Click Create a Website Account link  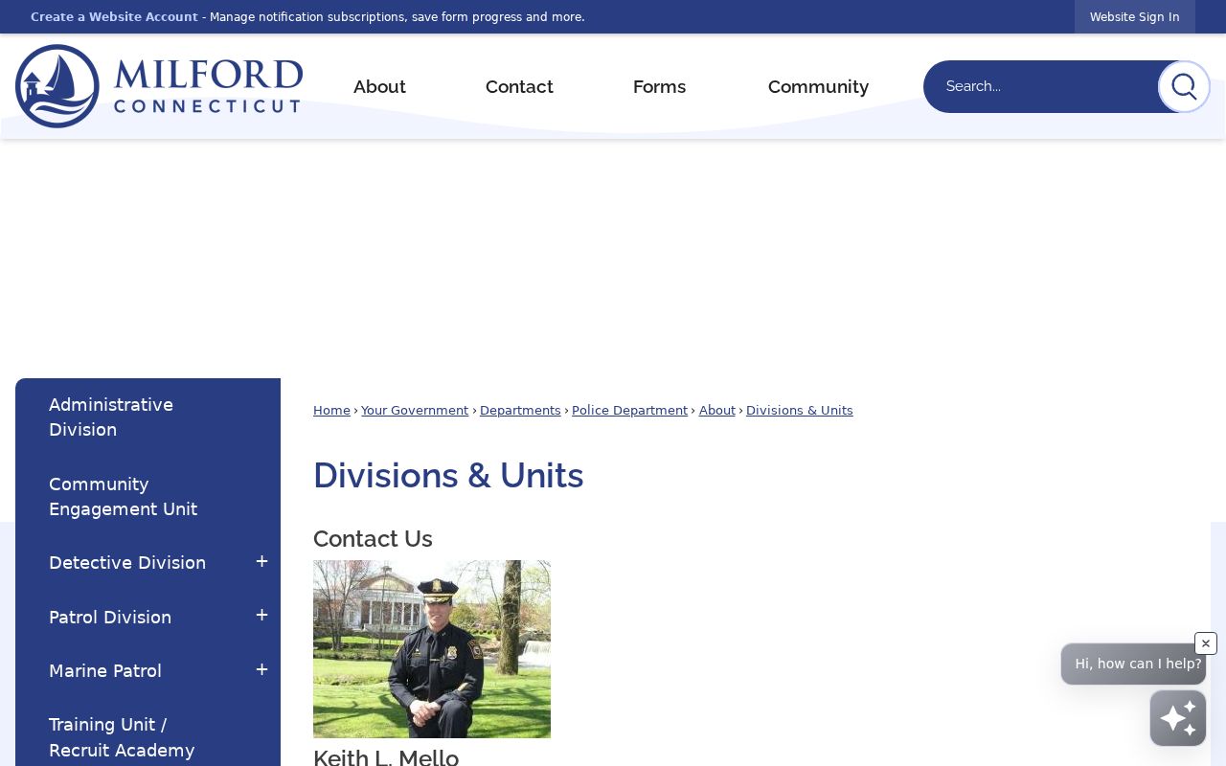(114, 17)
